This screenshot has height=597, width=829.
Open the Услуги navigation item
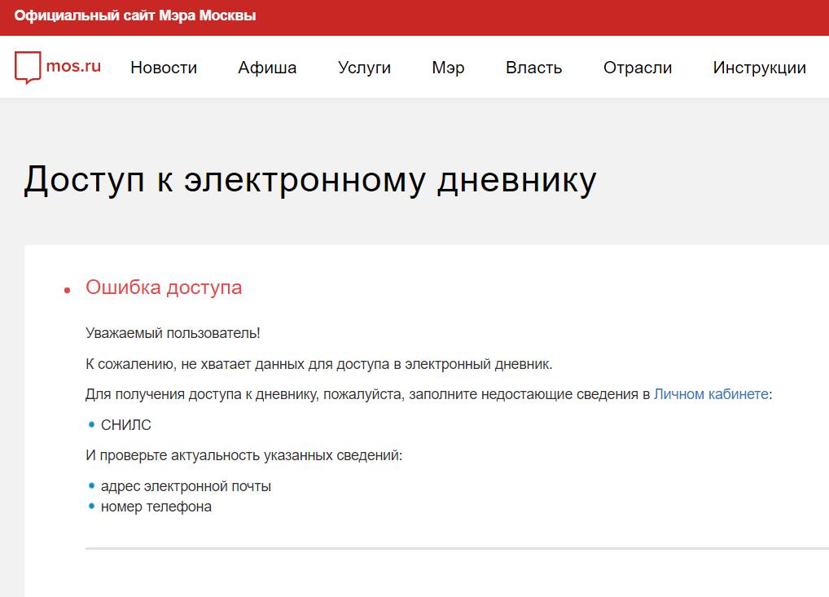pos(364,68)
